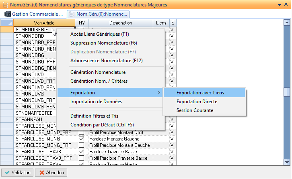Uncheck the Parclose Montant Gauche checkbox

tap(82, 139)
